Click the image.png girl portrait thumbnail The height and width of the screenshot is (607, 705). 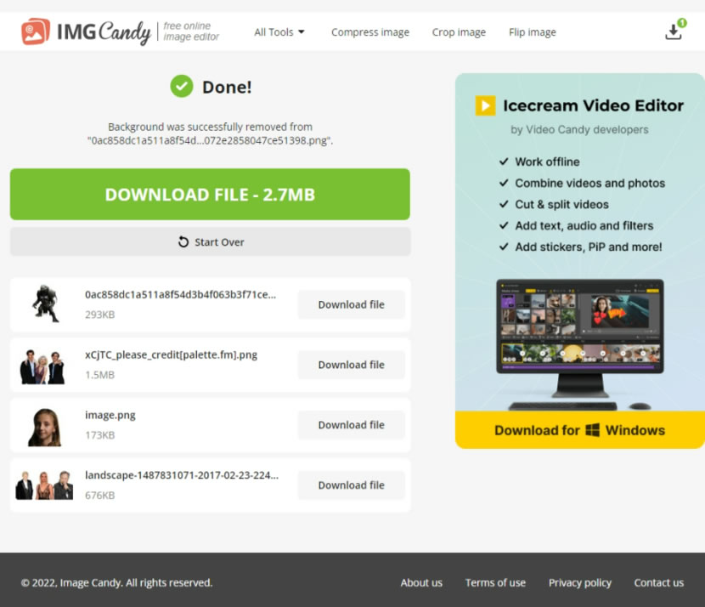[44, 428]
